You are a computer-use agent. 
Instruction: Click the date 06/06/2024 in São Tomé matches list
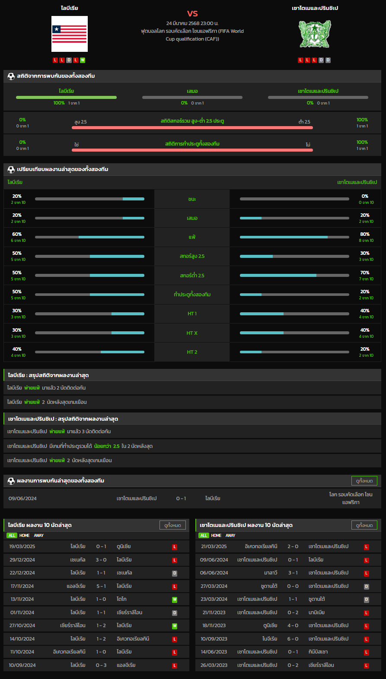tap(214, 573)
